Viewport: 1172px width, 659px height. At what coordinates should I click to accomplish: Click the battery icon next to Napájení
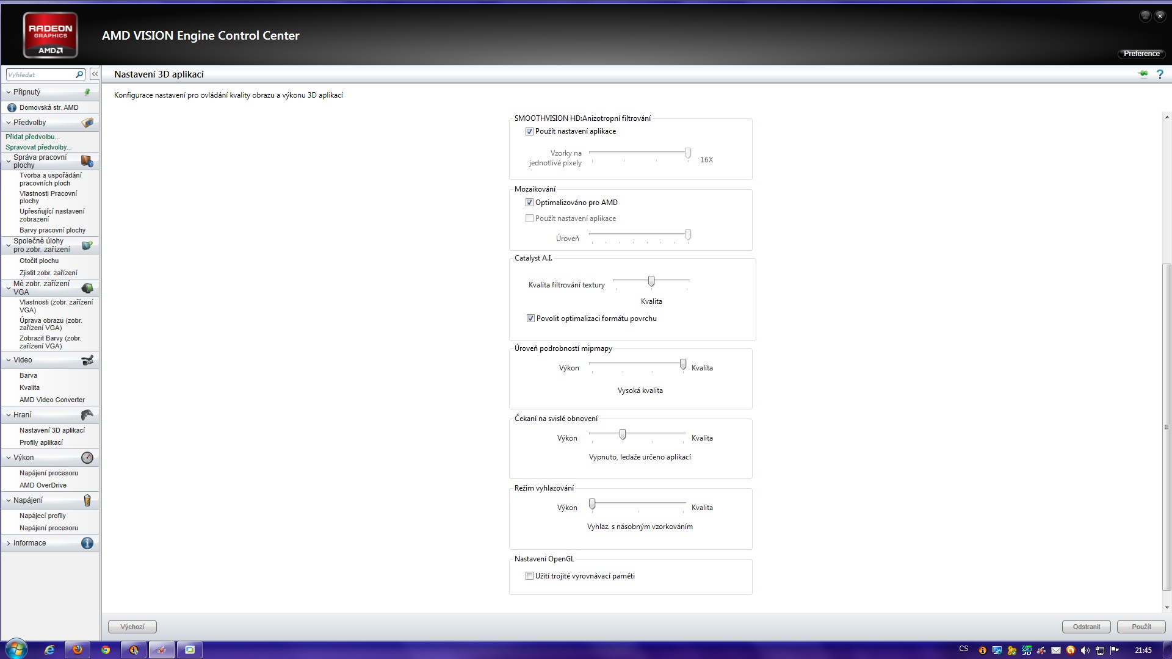pos(87,500)
